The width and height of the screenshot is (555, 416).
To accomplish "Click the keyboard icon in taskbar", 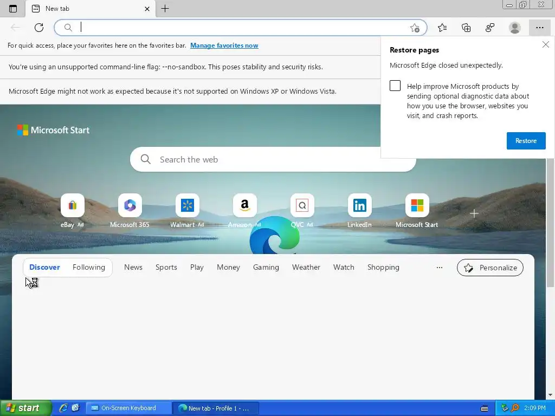I will pos(485,408).
